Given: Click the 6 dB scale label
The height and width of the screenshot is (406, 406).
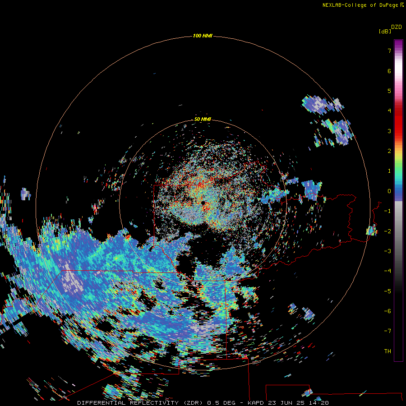Looking at the screenshot, I should 389,71.
